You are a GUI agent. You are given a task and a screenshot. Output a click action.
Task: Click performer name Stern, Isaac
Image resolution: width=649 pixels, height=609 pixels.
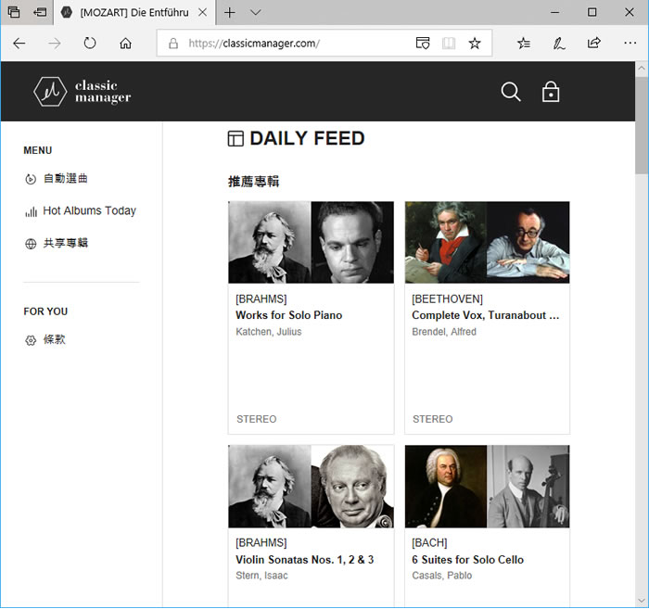point(261,576)
